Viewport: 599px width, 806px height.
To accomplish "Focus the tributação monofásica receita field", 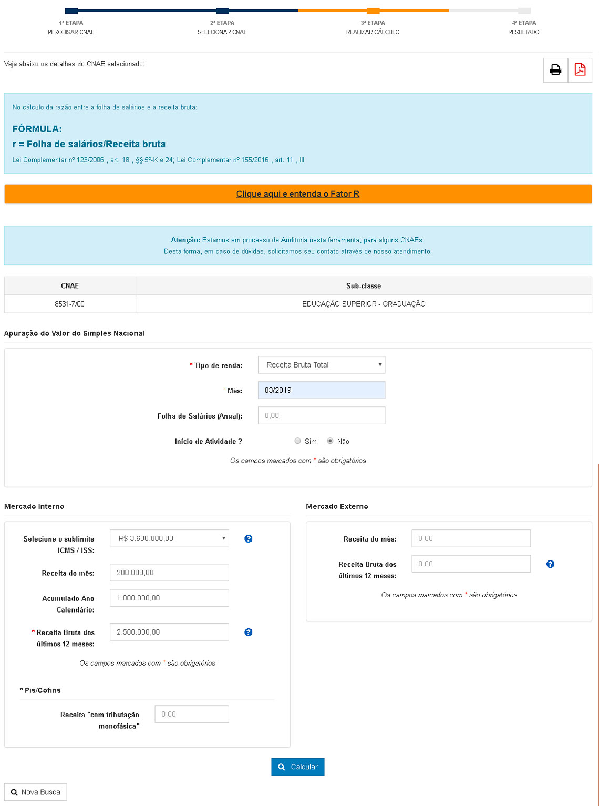I will 192,714.
